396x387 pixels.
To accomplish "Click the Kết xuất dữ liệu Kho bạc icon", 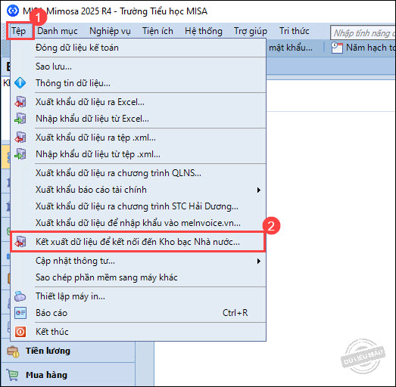I will [20, 242].
